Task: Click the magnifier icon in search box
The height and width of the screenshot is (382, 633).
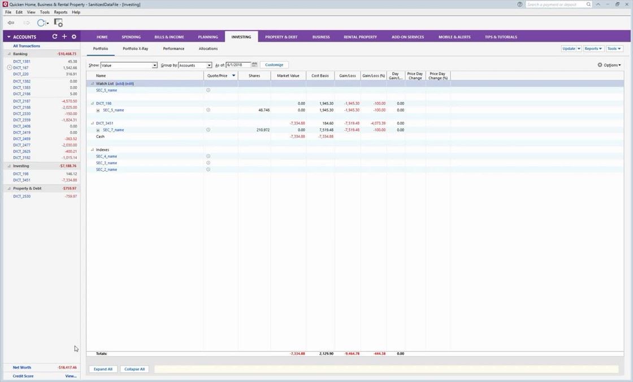Action: 588,5
